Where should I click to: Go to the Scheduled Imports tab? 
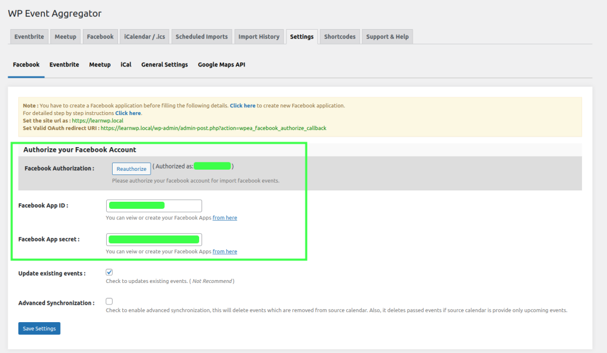click(202, 37)
